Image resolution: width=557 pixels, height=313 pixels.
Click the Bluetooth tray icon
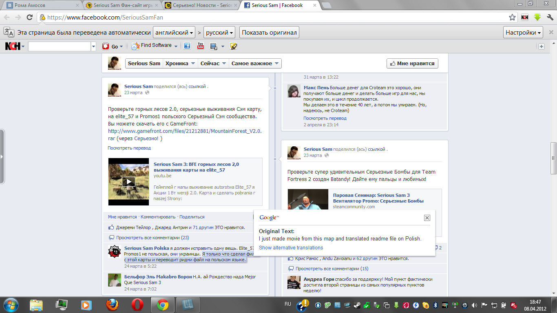tap(435, 305)
